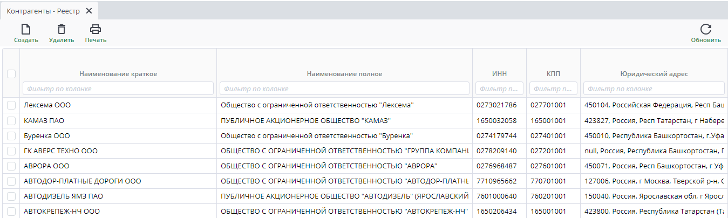The width and height of the screenshot is (728, 218).
Task: Close the Контрагенты - Реестр tab
Action: coord(89,11)
